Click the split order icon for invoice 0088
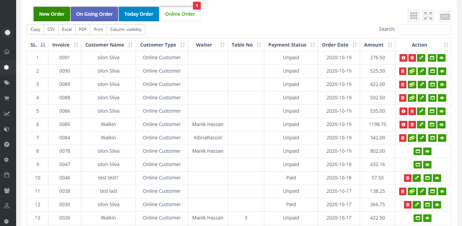Image resolution: width=462 pixels, height=226 pixels. coord(412,98)
